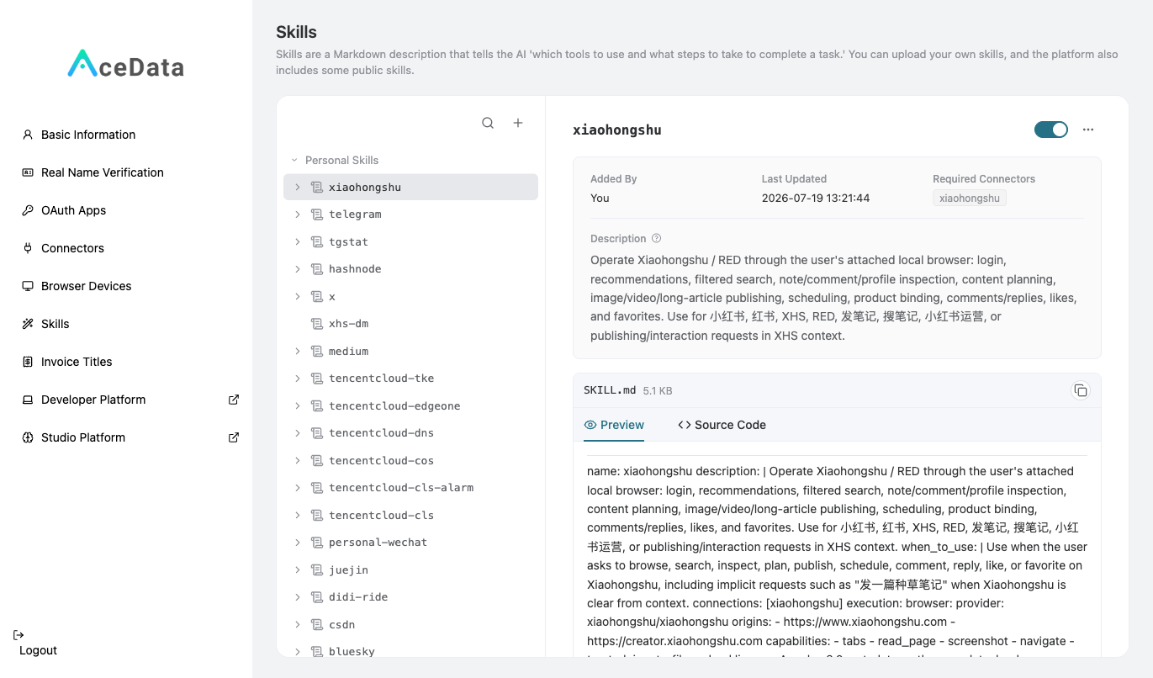The width and height of the screenshot is (1153, 678).
Task: Click the Description help question icon
Action: pyautogui.click(x=657, y=239)
